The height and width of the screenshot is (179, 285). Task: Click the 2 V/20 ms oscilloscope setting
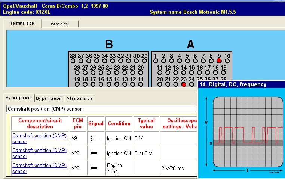pos(172,168)
